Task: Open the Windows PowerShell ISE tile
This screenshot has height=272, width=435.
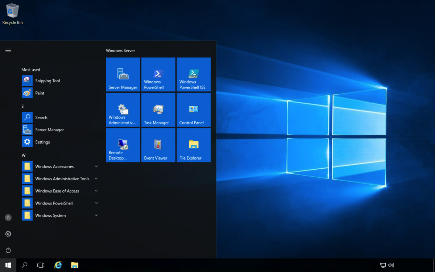Action: click(194, 74)
